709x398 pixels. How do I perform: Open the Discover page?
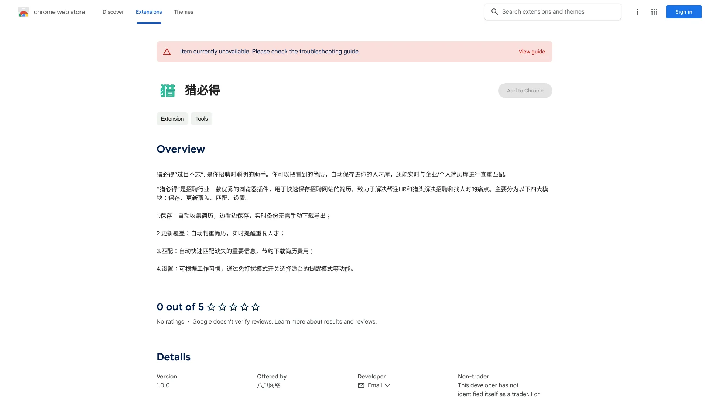[113, 12]
